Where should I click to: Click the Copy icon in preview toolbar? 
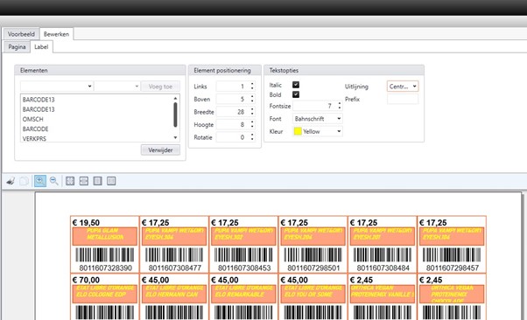tap(24, 181)
